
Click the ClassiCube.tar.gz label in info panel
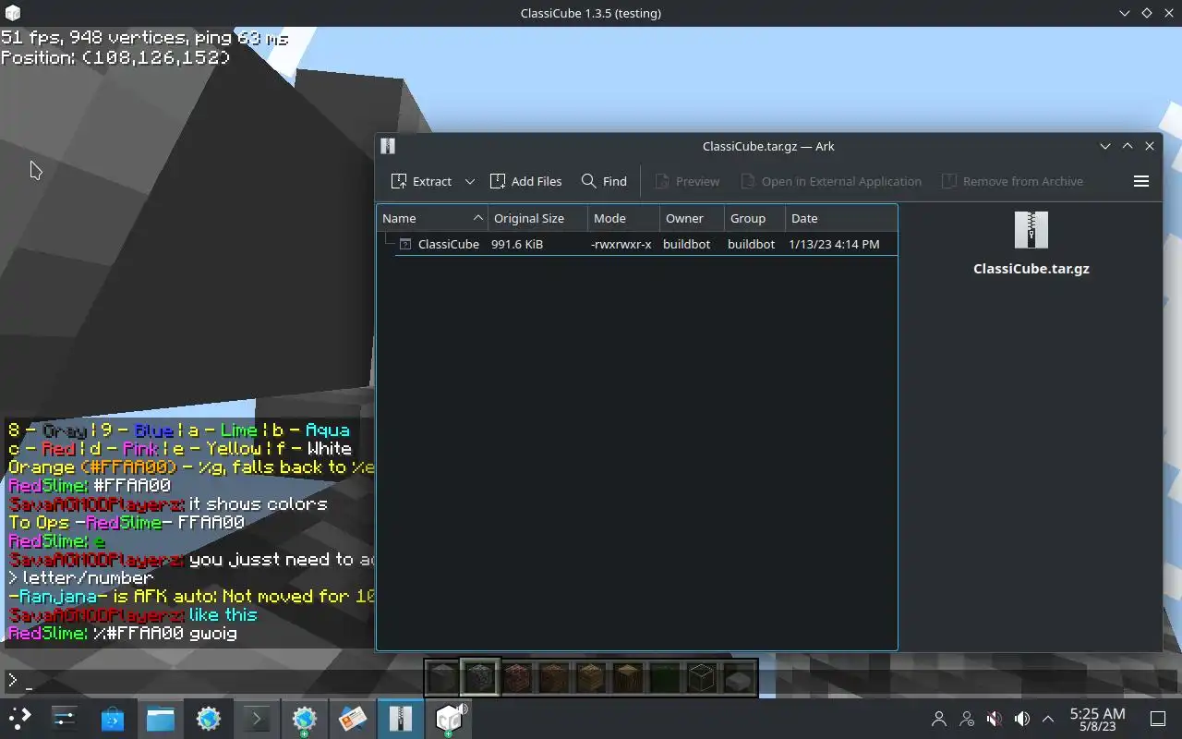pyautogui.click(x=1031, y=269)
